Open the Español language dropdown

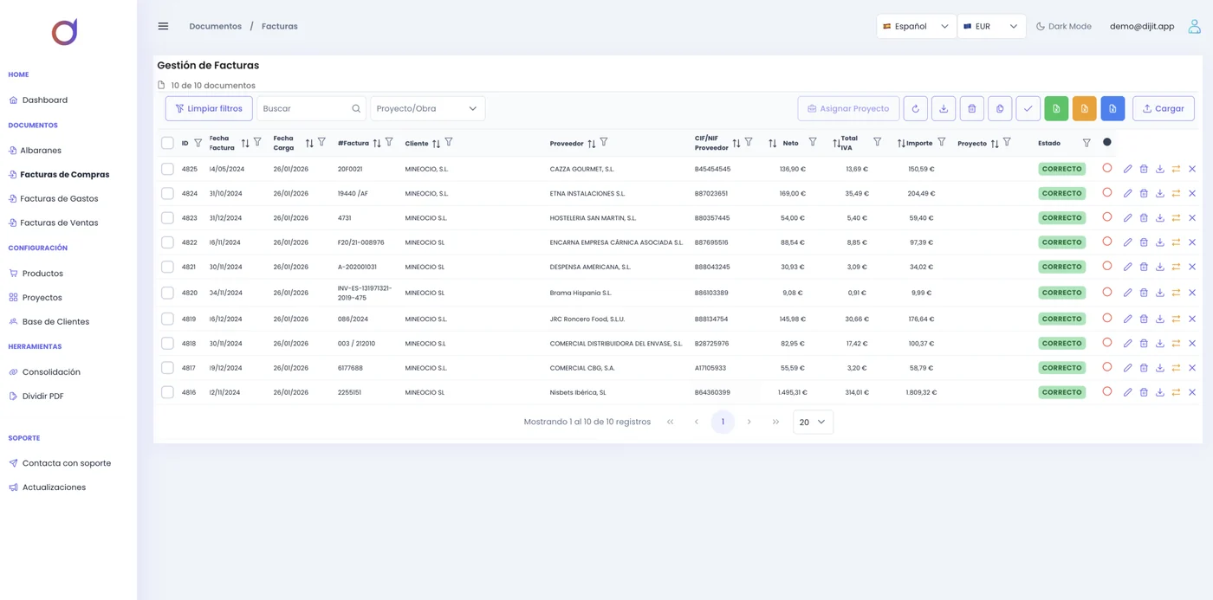916,26
